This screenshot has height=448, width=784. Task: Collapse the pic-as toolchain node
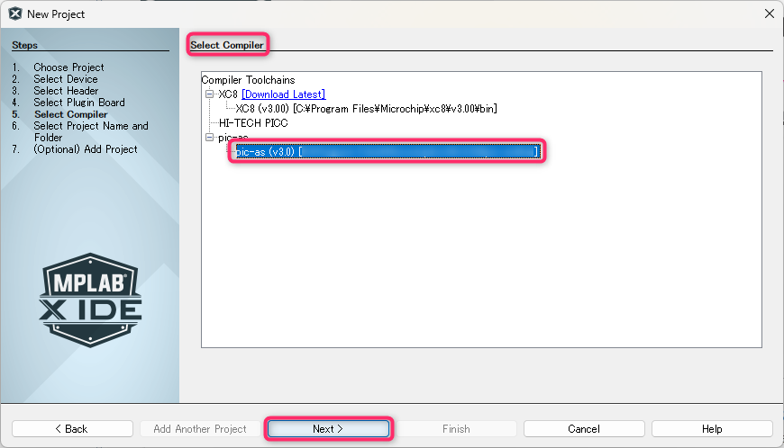(x=209, y=138)
